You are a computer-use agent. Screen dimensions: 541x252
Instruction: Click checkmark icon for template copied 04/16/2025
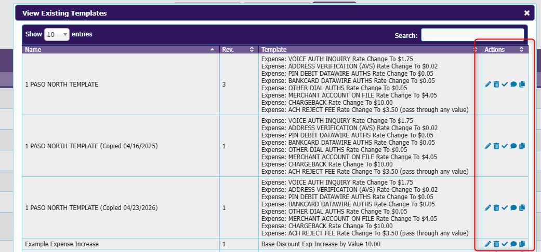point(505,146)
